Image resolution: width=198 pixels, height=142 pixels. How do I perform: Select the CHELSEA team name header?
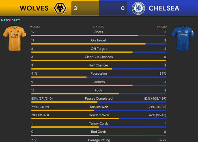coord(164,8)
